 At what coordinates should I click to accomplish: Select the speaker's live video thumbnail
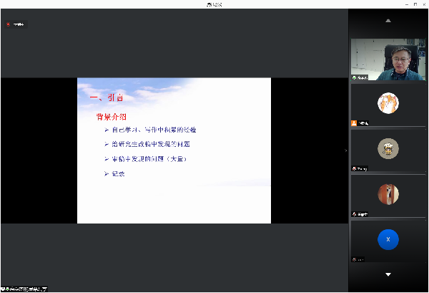tap(388, 59)
